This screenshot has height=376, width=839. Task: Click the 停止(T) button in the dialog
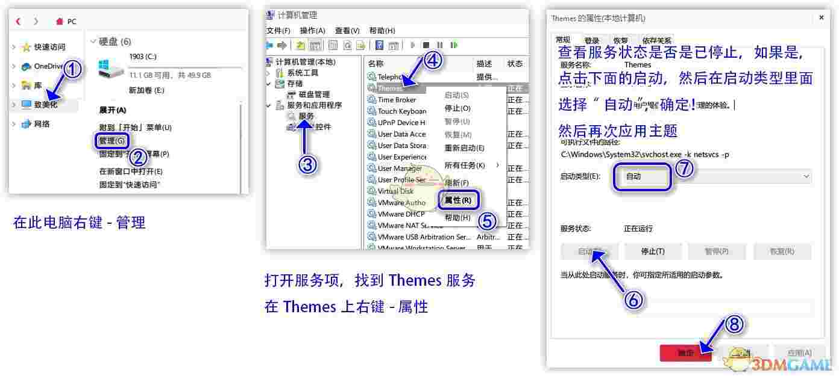[x=654, y=251]
